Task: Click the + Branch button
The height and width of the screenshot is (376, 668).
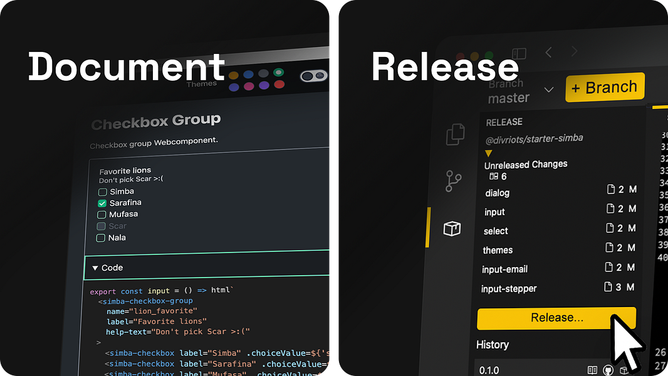Action: pyautogui.click(x=605, y=87)
